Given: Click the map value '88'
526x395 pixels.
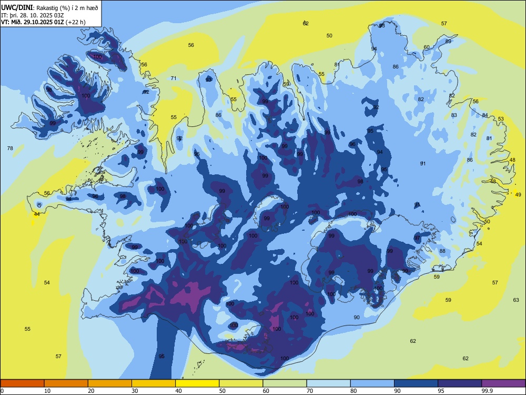Looking at the screenshot, I should click(442, 251).
